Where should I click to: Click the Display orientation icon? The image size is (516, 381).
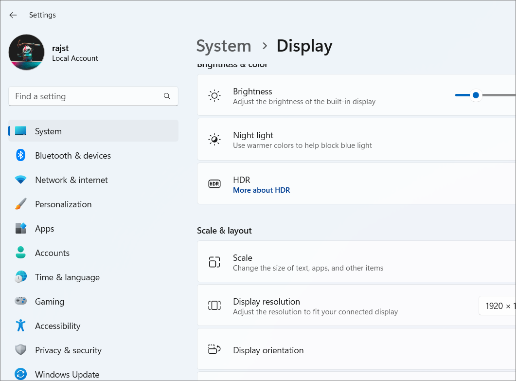coord(214,349)
